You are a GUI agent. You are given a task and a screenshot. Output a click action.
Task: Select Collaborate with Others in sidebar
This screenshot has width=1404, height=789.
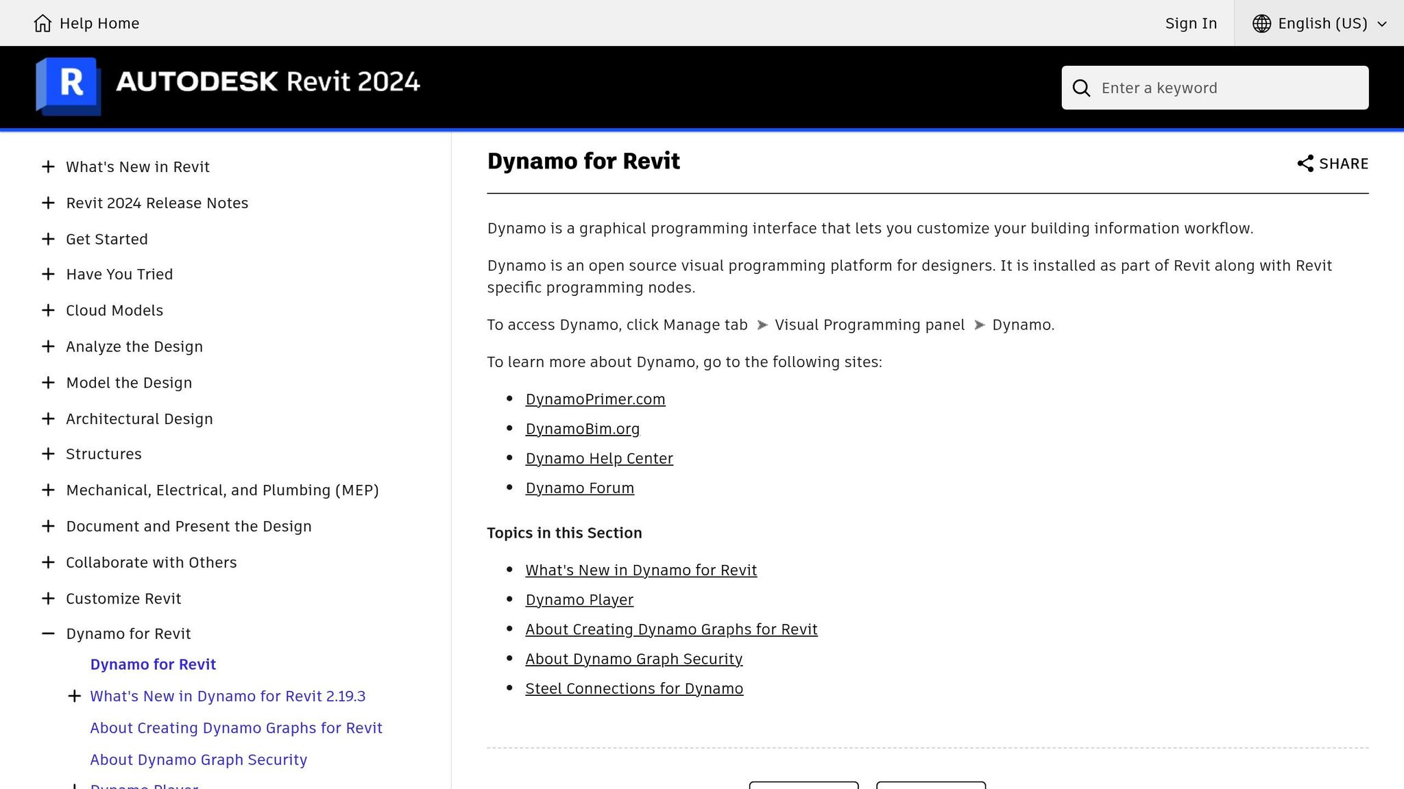click(x=151, y=562)
